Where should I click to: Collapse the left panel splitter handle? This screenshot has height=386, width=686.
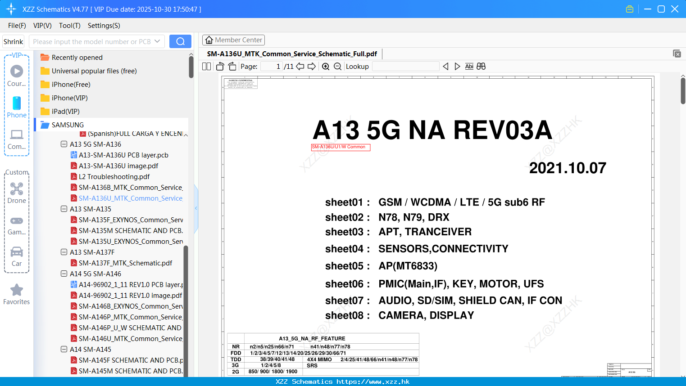coord(196,208)
